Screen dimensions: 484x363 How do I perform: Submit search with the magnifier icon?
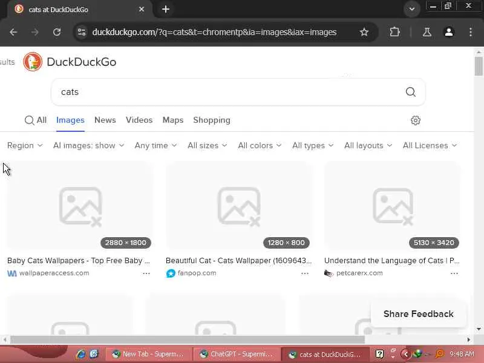(x=411, y=92)
